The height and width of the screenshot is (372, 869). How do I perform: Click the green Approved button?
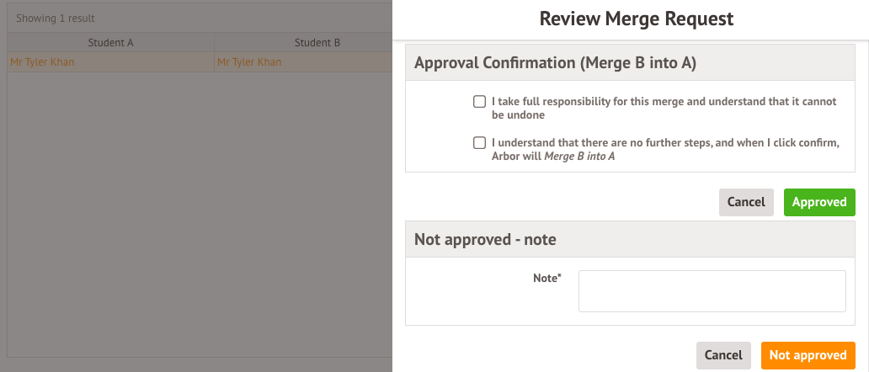(819, 202)
